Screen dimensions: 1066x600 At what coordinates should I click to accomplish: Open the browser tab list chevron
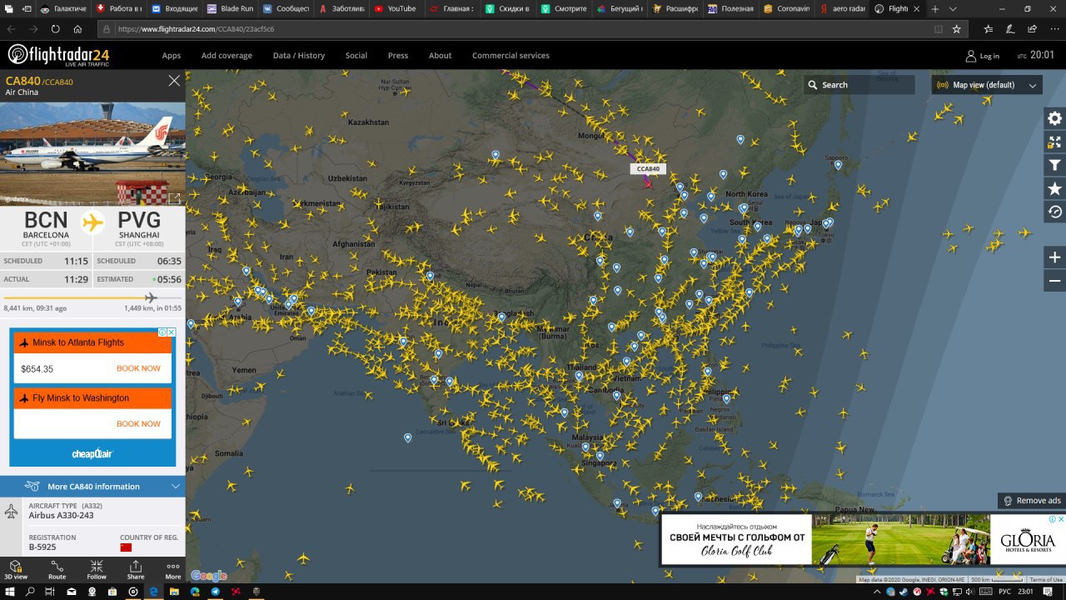(953, 8)
